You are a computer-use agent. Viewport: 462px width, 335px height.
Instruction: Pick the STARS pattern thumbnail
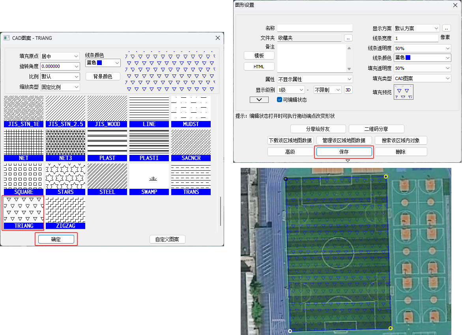65,179
